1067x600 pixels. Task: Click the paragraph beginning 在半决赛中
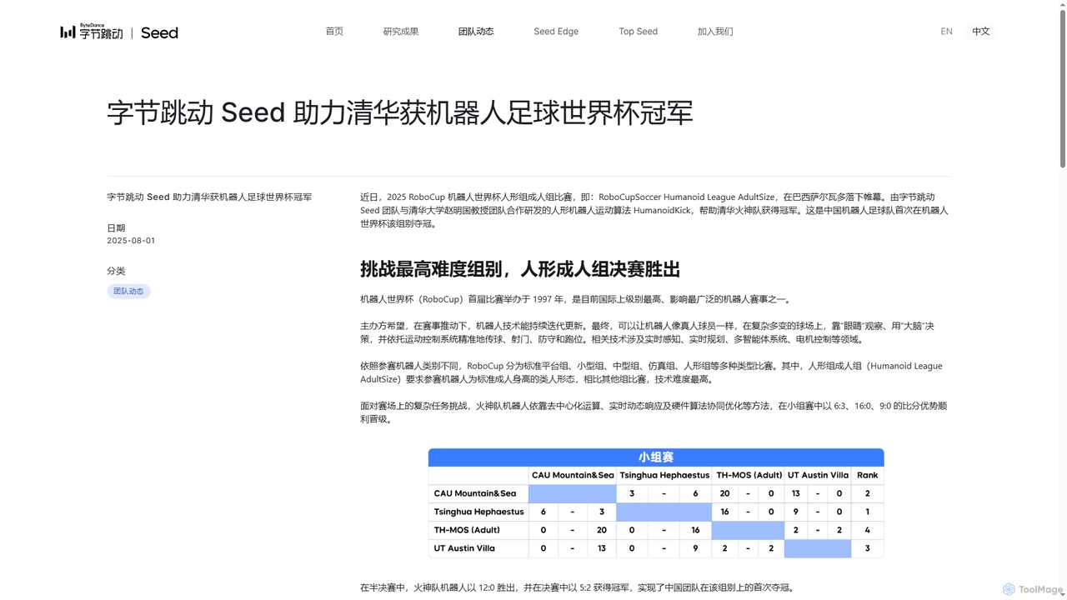click(577, 588)
